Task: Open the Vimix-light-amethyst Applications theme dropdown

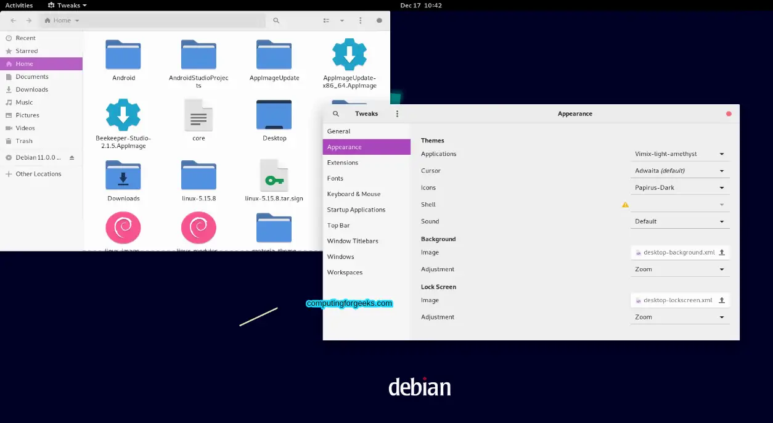Action: [680, 154]
